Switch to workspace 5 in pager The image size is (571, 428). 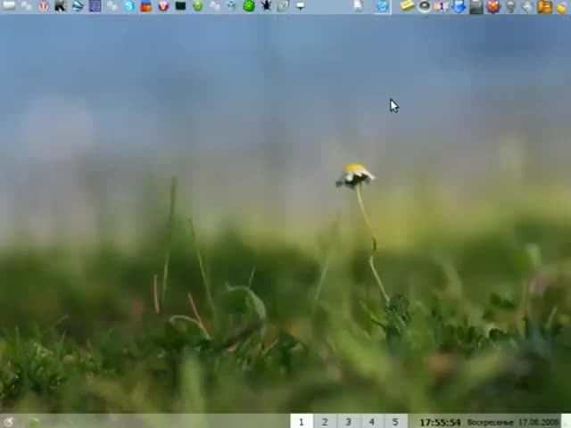coord(395,422)
